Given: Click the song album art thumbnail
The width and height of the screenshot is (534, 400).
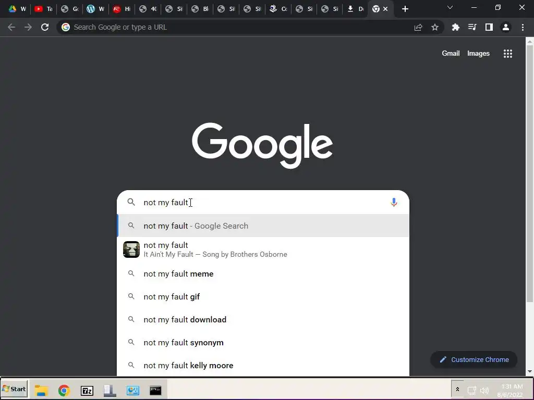Looking at the screenshot, I should click(x=131, y=249).
